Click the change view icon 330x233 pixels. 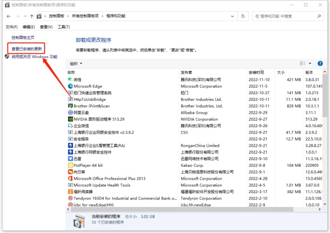pyautogui.click(x=303, y=64)
